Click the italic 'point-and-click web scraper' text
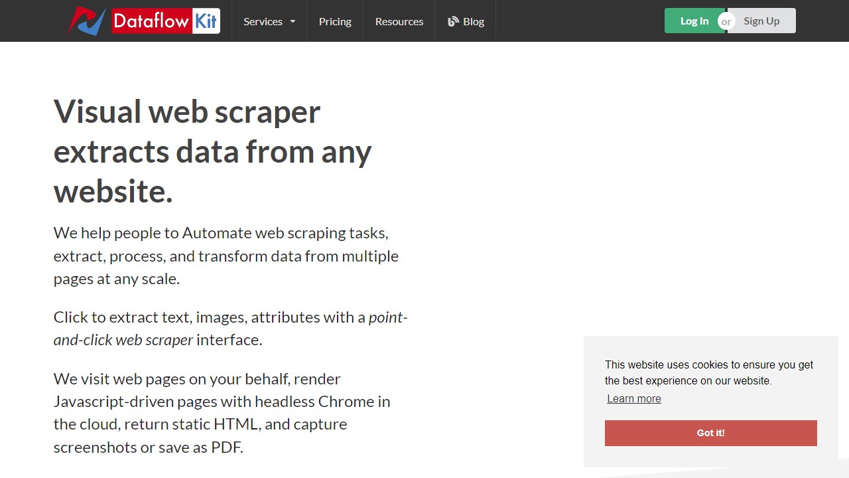The height and width of the screenshot is (478, 849). pyautogui.click(x=231, y=329)
